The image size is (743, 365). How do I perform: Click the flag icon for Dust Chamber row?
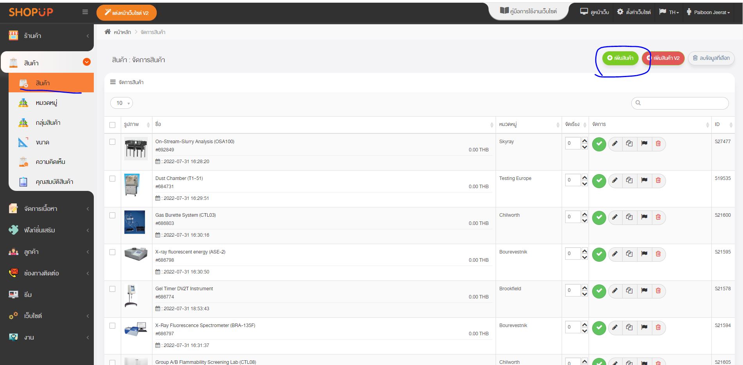click(644, 180)
